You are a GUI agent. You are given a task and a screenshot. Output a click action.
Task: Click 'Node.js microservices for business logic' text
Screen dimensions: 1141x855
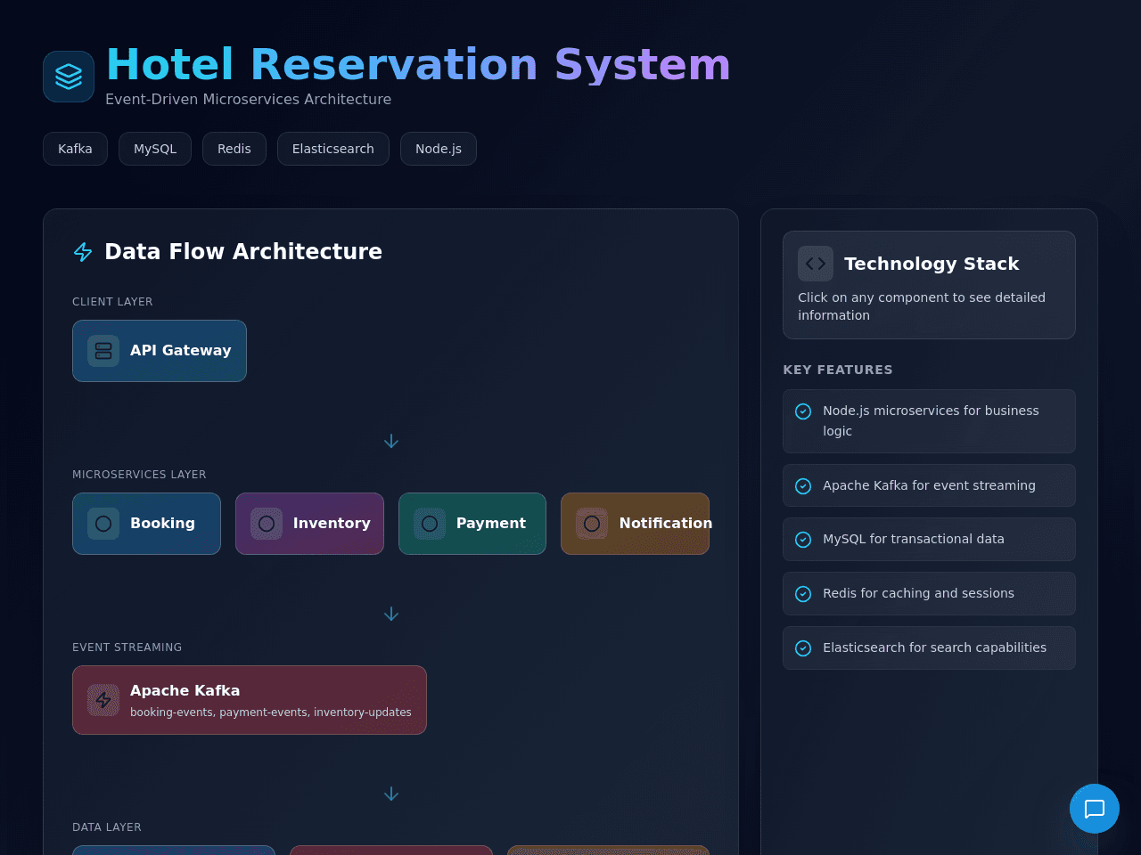pyautogui.click(x=931, y=420)
